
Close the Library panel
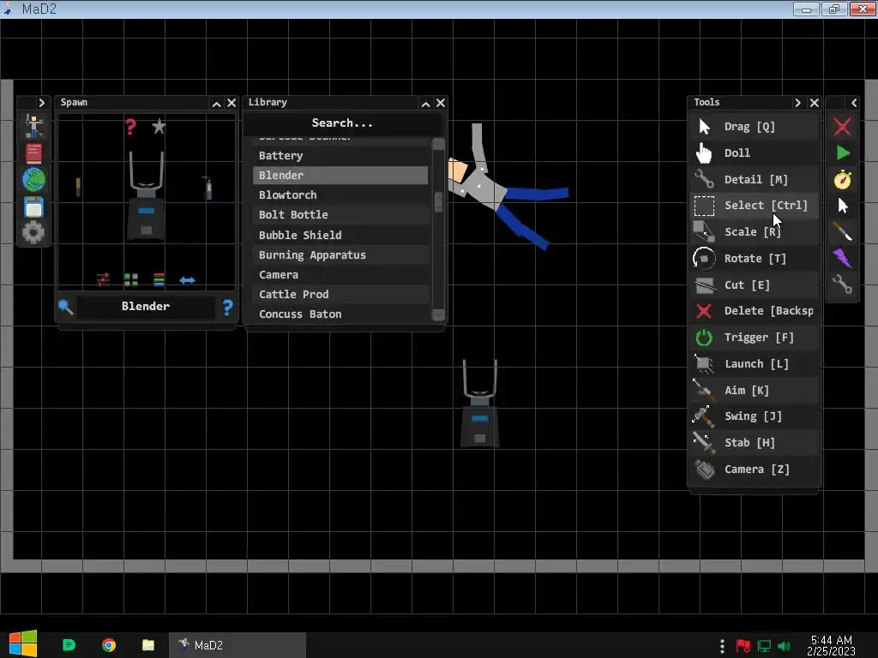(441, 103)
